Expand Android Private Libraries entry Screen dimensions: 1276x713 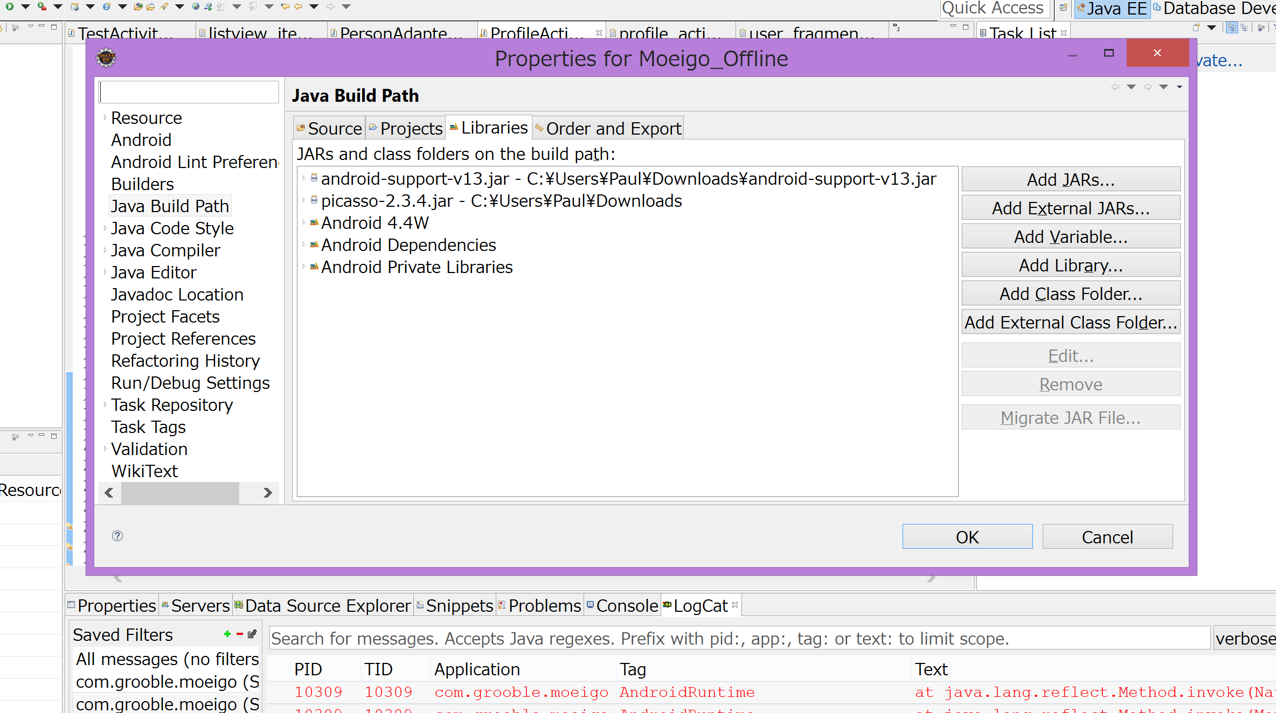coord(304,267)
